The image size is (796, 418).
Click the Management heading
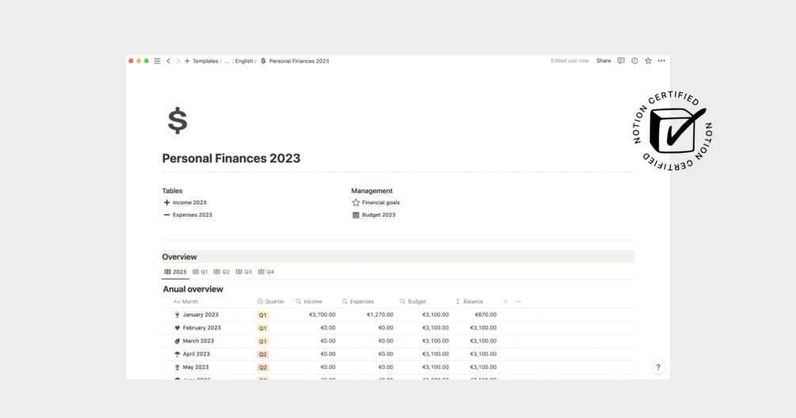coord(371,191)
